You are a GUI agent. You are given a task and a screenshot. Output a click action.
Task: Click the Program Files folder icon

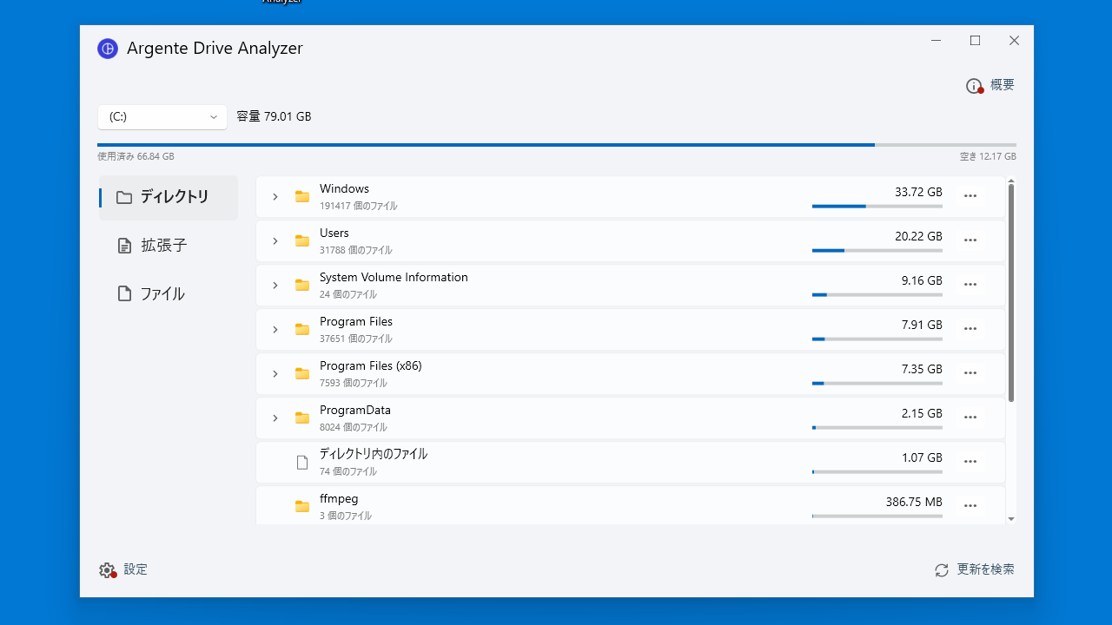click(x=302, y=330)
